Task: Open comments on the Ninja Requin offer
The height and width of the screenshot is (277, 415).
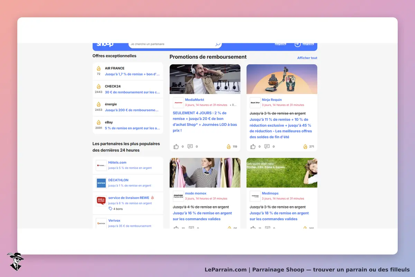Action: 267,146
